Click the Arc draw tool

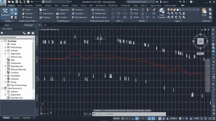118,10
